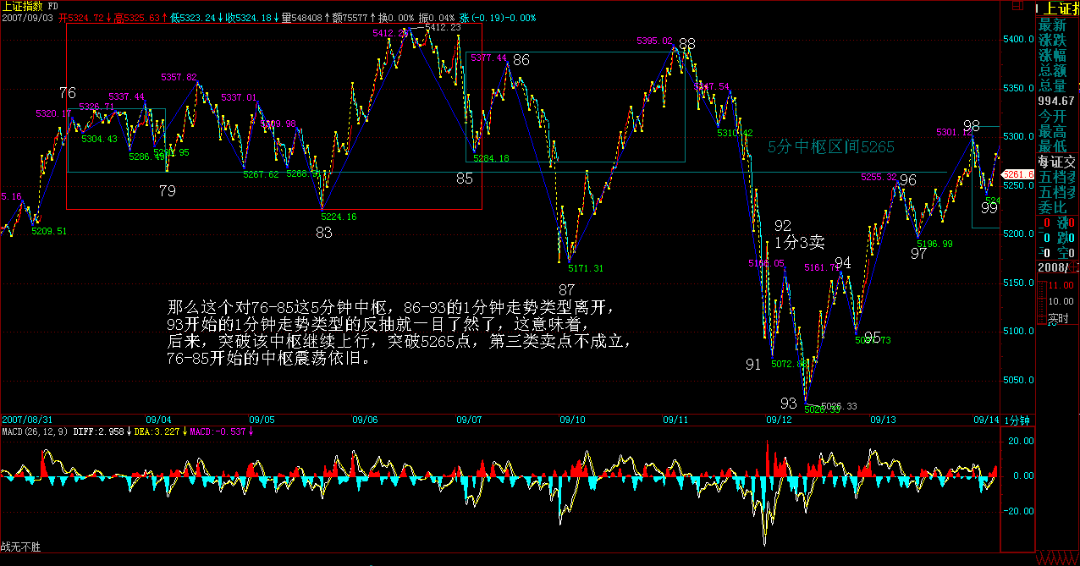Click the small vertical bar in right mini-chart

point(1043,302)
